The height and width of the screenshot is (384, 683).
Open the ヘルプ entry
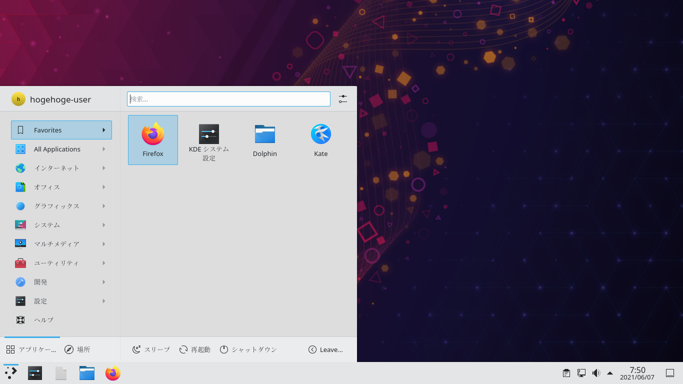61,320
